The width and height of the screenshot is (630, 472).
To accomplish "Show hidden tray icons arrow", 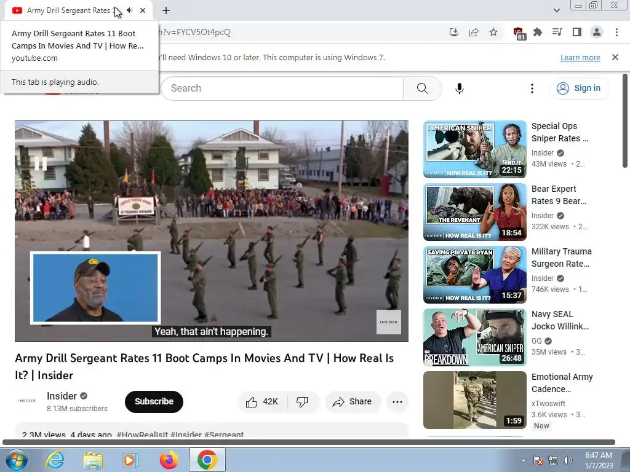I will [523, 460].
